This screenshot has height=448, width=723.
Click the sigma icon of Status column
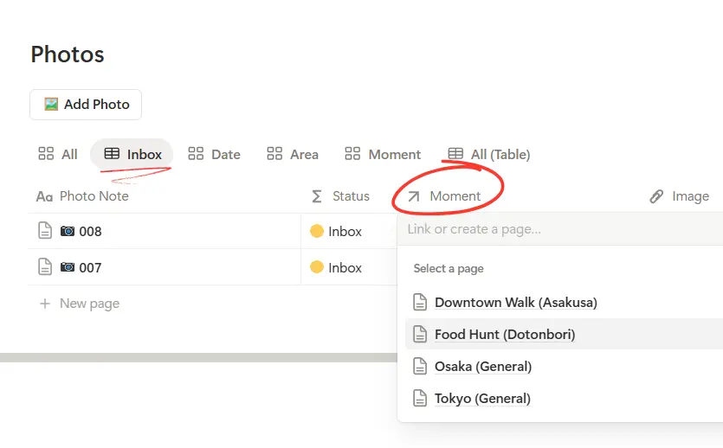317,196
